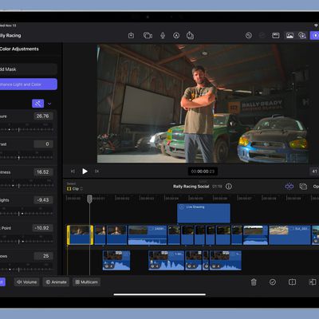
Task: Redo with the dimmed redo arrow
Action: click(262, 35)
